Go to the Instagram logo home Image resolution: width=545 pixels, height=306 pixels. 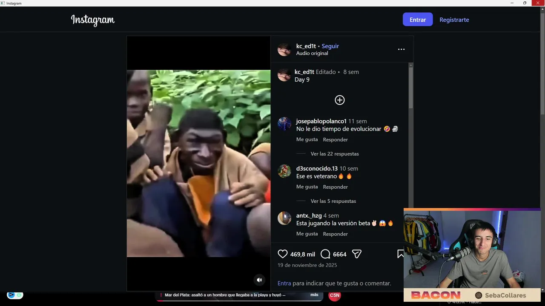[x=93, y=20]
